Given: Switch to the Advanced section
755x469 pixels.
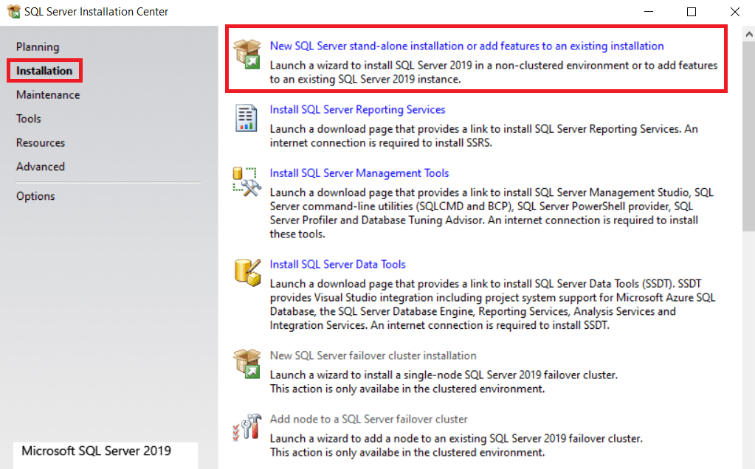Looking at the screenshot, I should click(41, 167).
